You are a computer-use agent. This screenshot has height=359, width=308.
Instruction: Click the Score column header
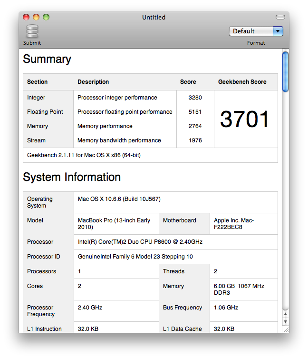click(x=188, y=82)
